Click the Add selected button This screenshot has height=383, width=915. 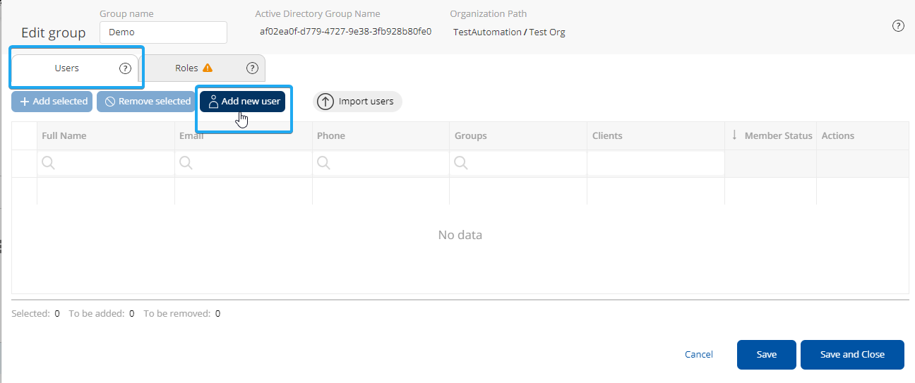[x=52, y=102]
